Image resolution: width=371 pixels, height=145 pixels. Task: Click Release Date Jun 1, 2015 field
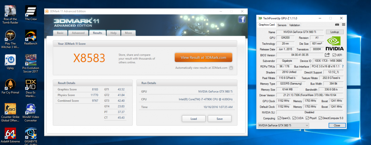(285, 49)
